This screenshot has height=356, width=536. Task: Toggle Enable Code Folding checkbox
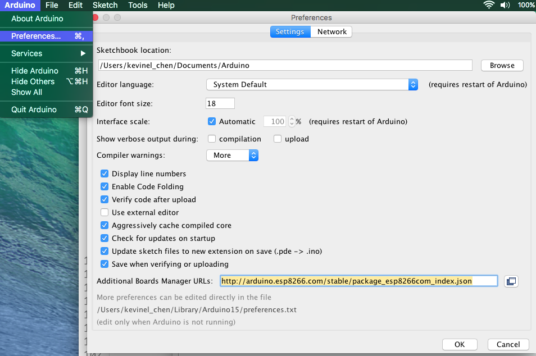[x=105, y=186]
